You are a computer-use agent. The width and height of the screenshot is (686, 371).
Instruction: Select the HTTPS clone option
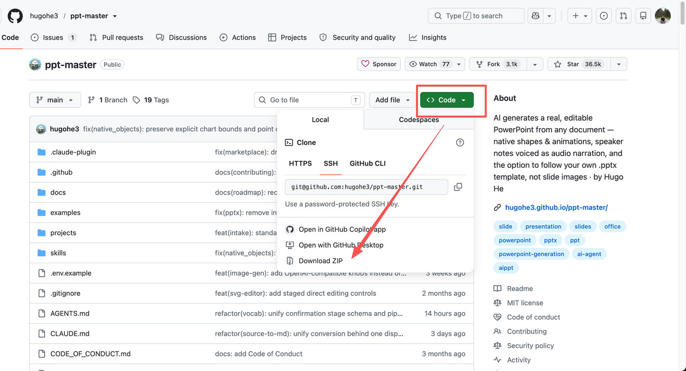(300, 164)
